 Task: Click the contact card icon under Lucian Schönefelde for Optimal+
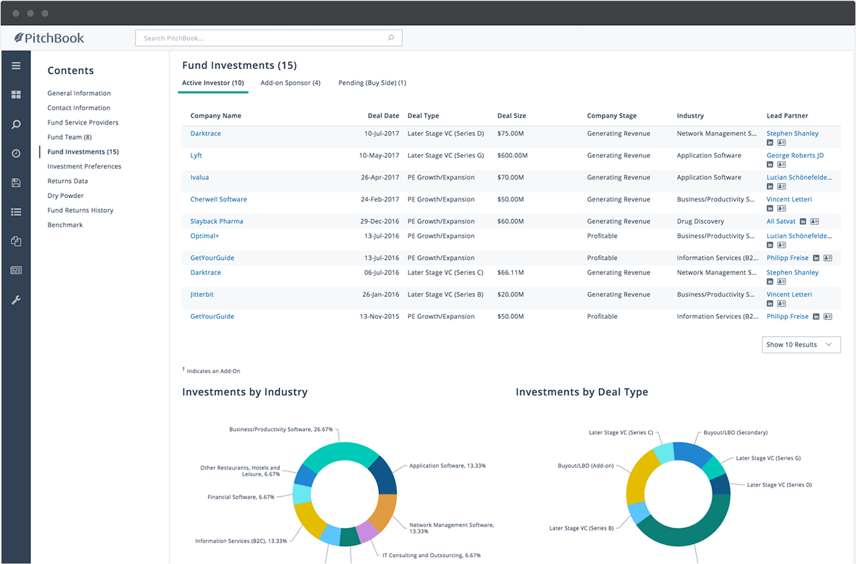click(782, 245)
